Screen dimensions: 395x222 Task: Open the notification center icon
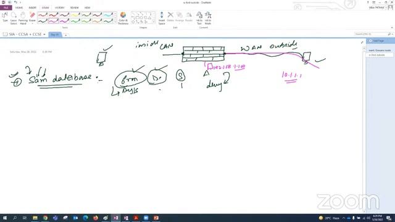click(x=389, y=218)
